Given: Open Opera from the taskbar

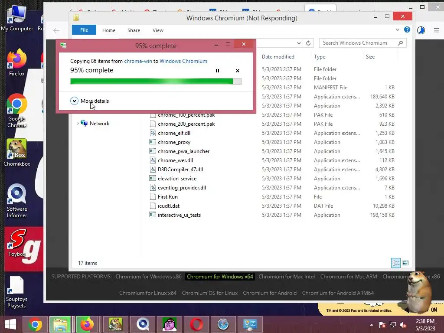Looking at the screenshot, I should pos(196,324).
